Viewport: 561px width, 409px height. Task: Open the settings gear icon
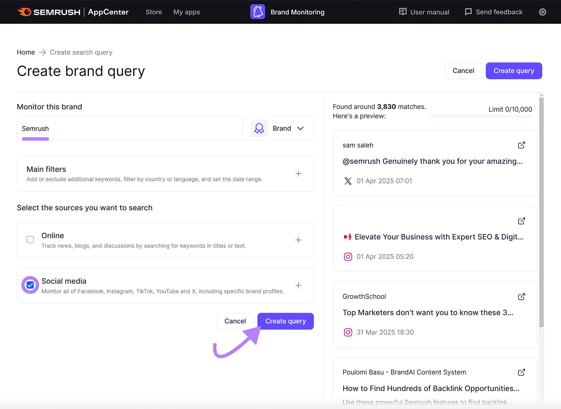(x=542, y=12)
